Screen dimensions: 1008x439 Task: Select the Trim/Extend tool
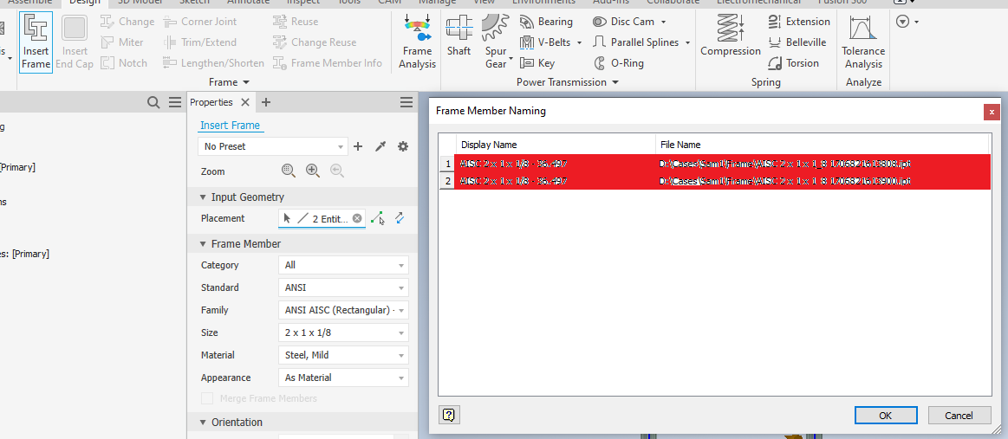[x=200, y=42]
